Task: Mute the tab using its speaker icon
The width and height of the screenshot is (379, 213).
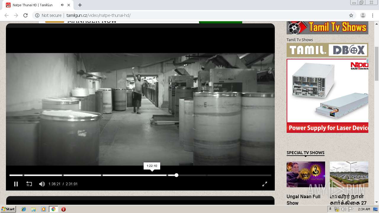Action: tap(62, 5)
